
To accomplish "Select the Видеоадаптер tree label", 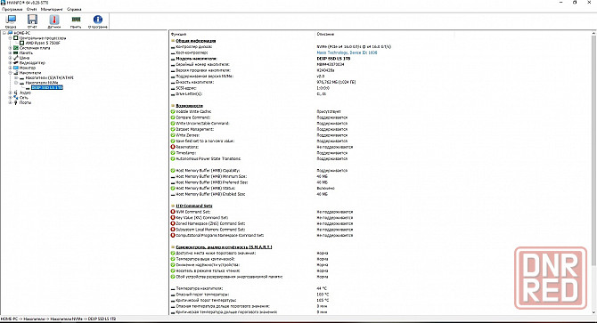I will coord(32,62).
